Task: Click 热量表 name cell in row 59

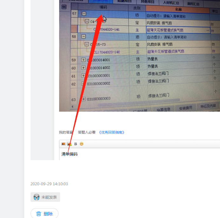Action: tap(179, 59)
